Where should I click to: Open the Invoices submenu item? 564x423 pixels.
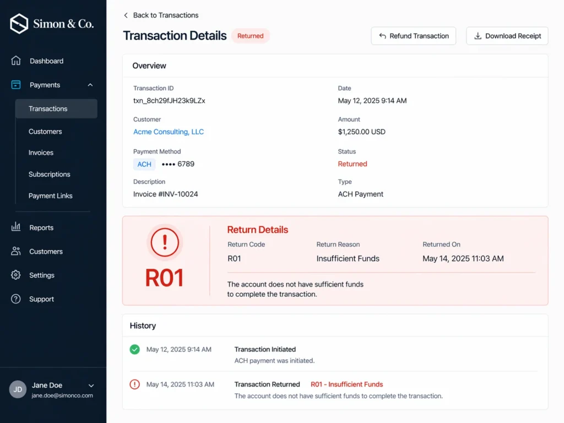pyautogui.click(x=41, y=153)
